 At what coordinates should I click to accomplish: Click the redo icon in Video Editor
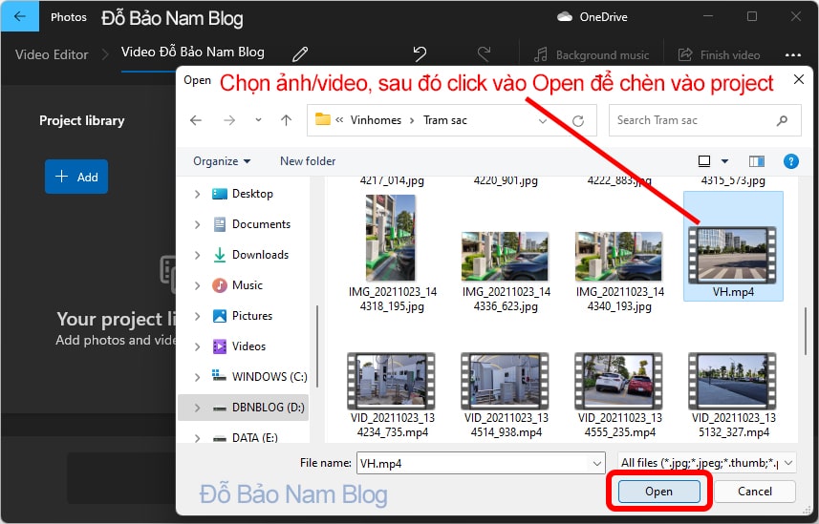[485, 53]
